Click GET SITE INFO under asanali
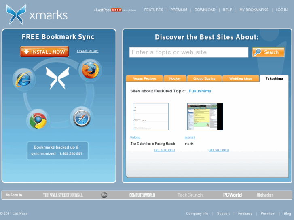Viewport: 294px width, 220px height. (x=219, y=150)
